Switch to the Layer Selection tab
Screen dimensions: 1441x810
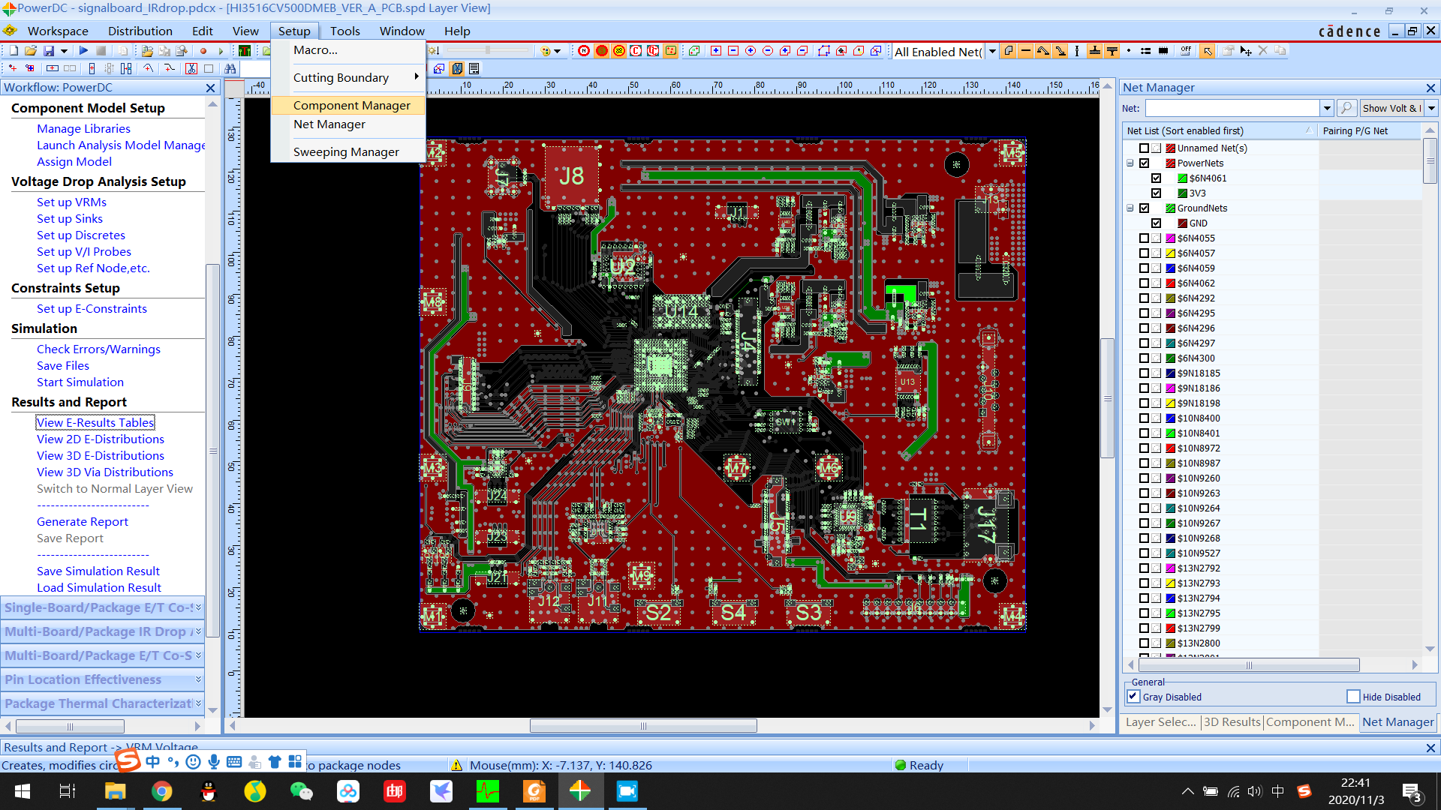pos(1160,721)
